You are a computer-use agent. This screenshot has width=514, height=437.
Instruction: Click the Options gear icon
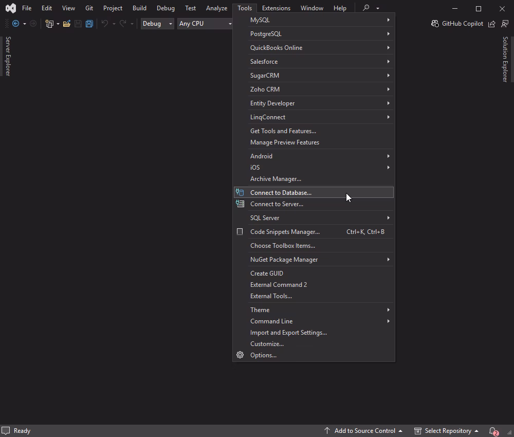[240, 355]
